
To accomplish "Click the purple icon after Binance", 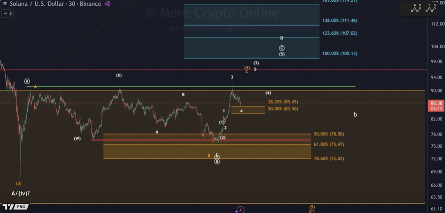I will coord(107,4).
